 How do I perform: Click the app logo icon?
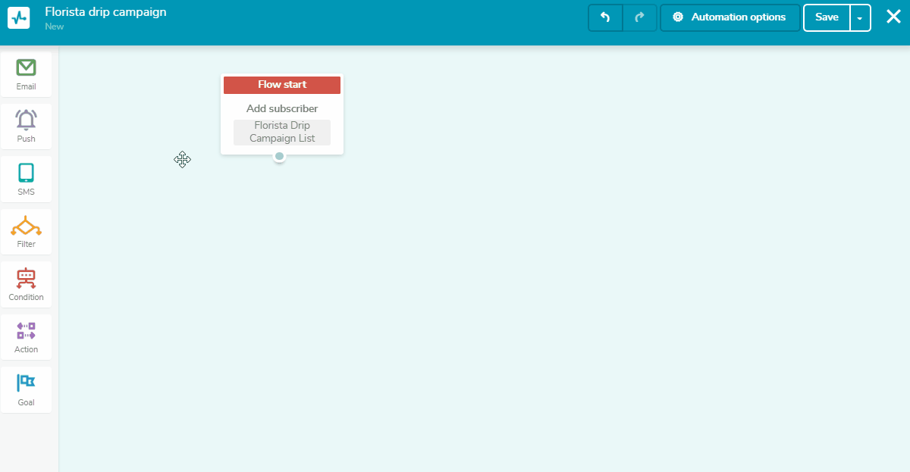pos(18,17)
